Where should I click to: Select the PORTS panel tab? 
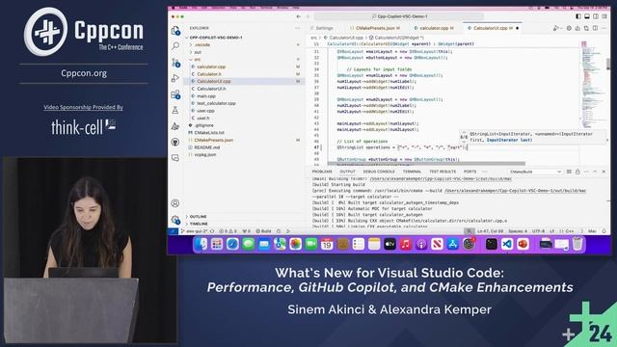(x=469, y=172)
